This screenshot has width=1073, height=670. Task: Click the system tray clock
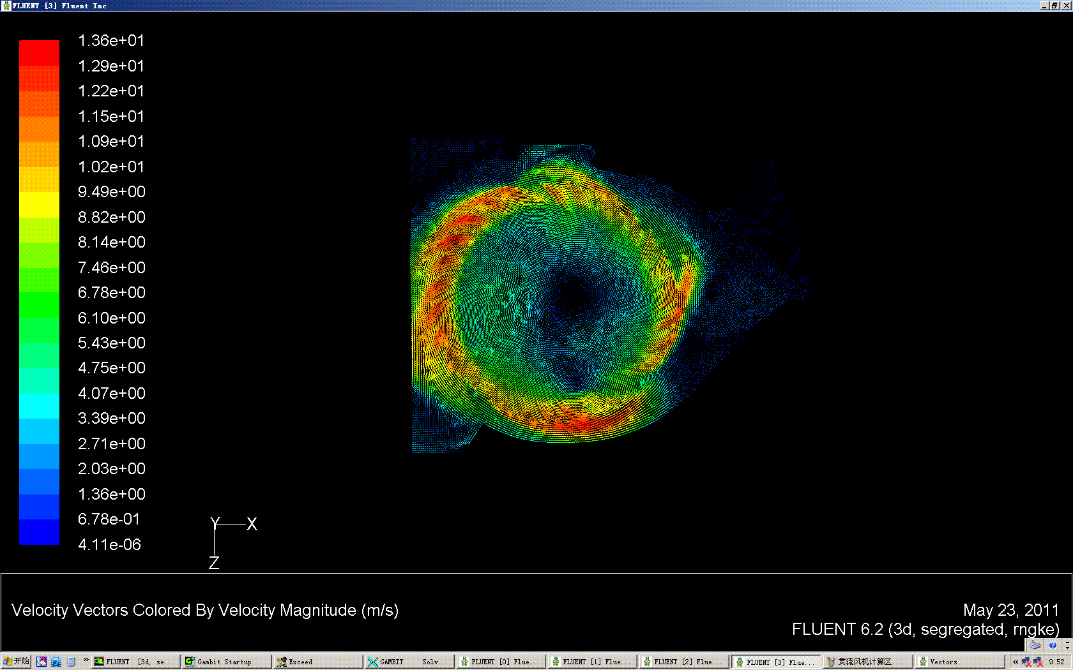1056,662
